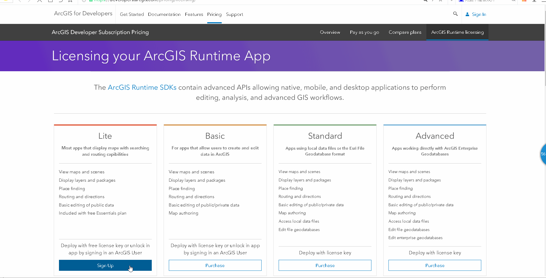Click the person icon next to Sign In
This screenshot has width=546, height=278.
(x=468, y=14)
